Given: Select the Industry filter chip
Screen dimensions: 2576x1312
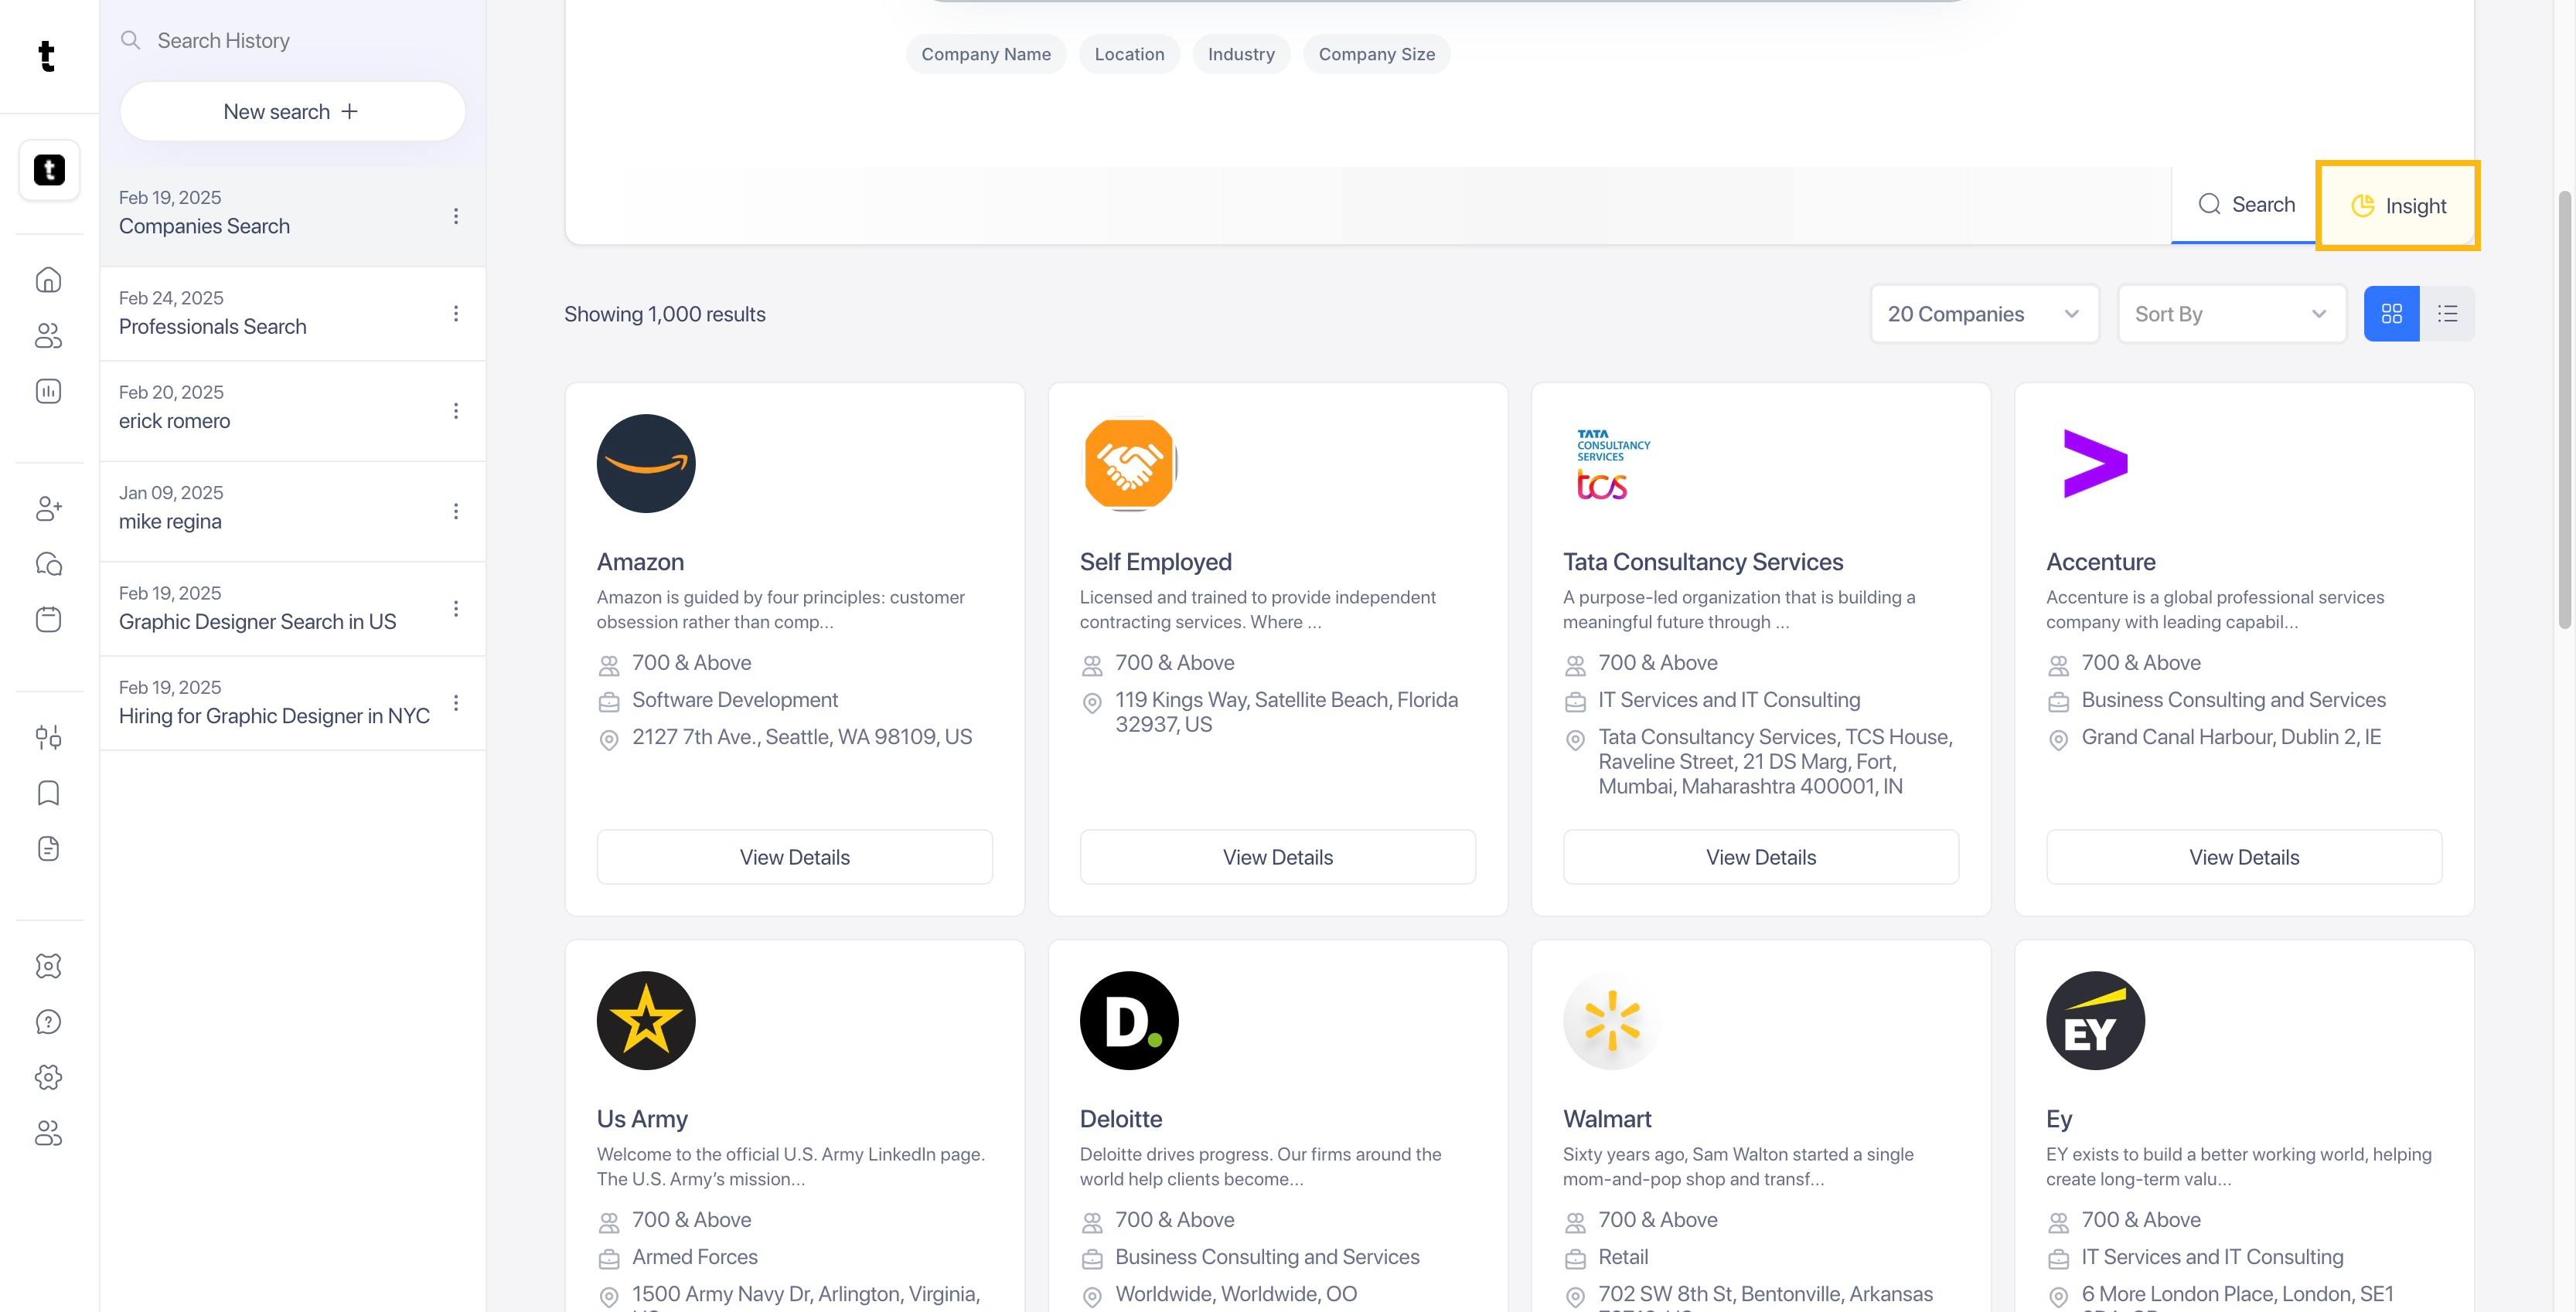Looking at the screenshot, I should [1240, 54].
